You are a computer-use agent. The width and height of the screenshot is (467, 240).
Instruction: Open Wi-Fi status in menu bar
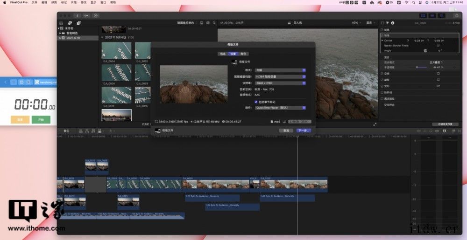point(407,2)
